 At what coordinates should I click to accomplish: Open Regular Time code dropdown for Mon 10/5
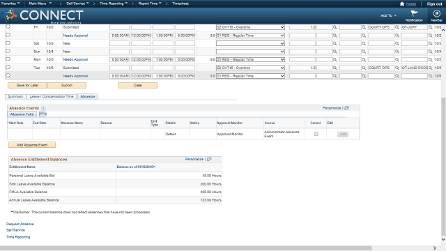click(x=250, y=60)
